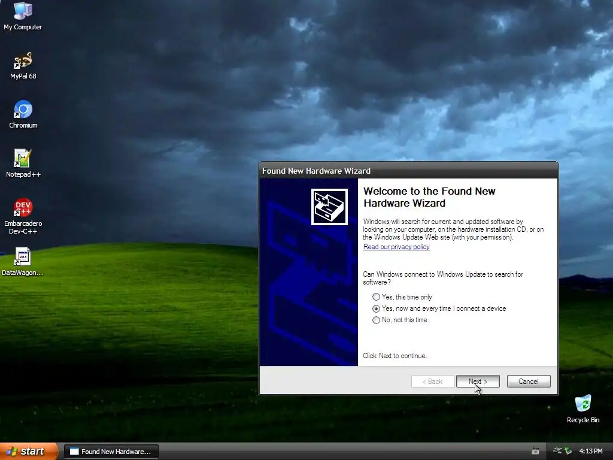Click the 'Click Next to continue.' text

pos(395,356)
